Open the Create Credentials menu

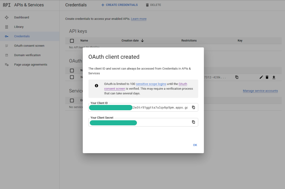point(120,5)
